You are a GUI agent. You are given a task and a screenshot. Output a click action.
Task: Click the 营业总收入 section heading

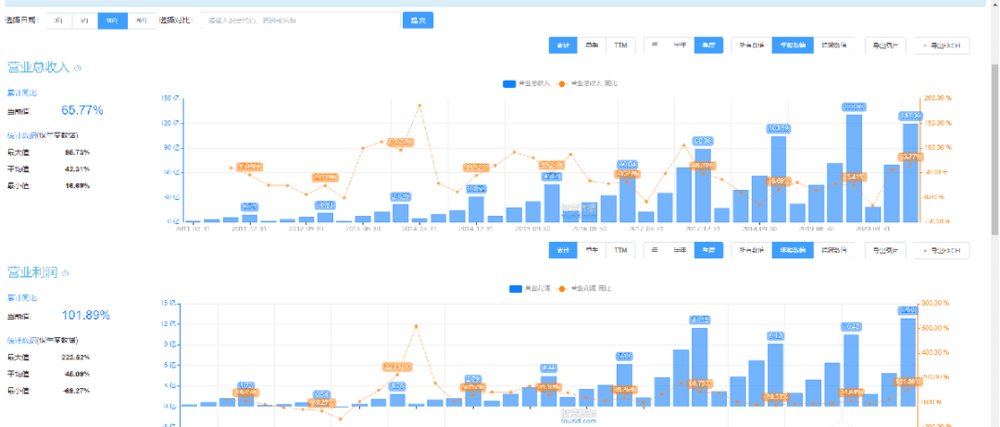click(x=38, y=68)
